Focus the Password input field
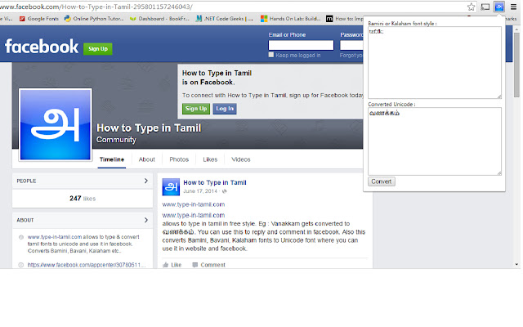 click(351, 45)
